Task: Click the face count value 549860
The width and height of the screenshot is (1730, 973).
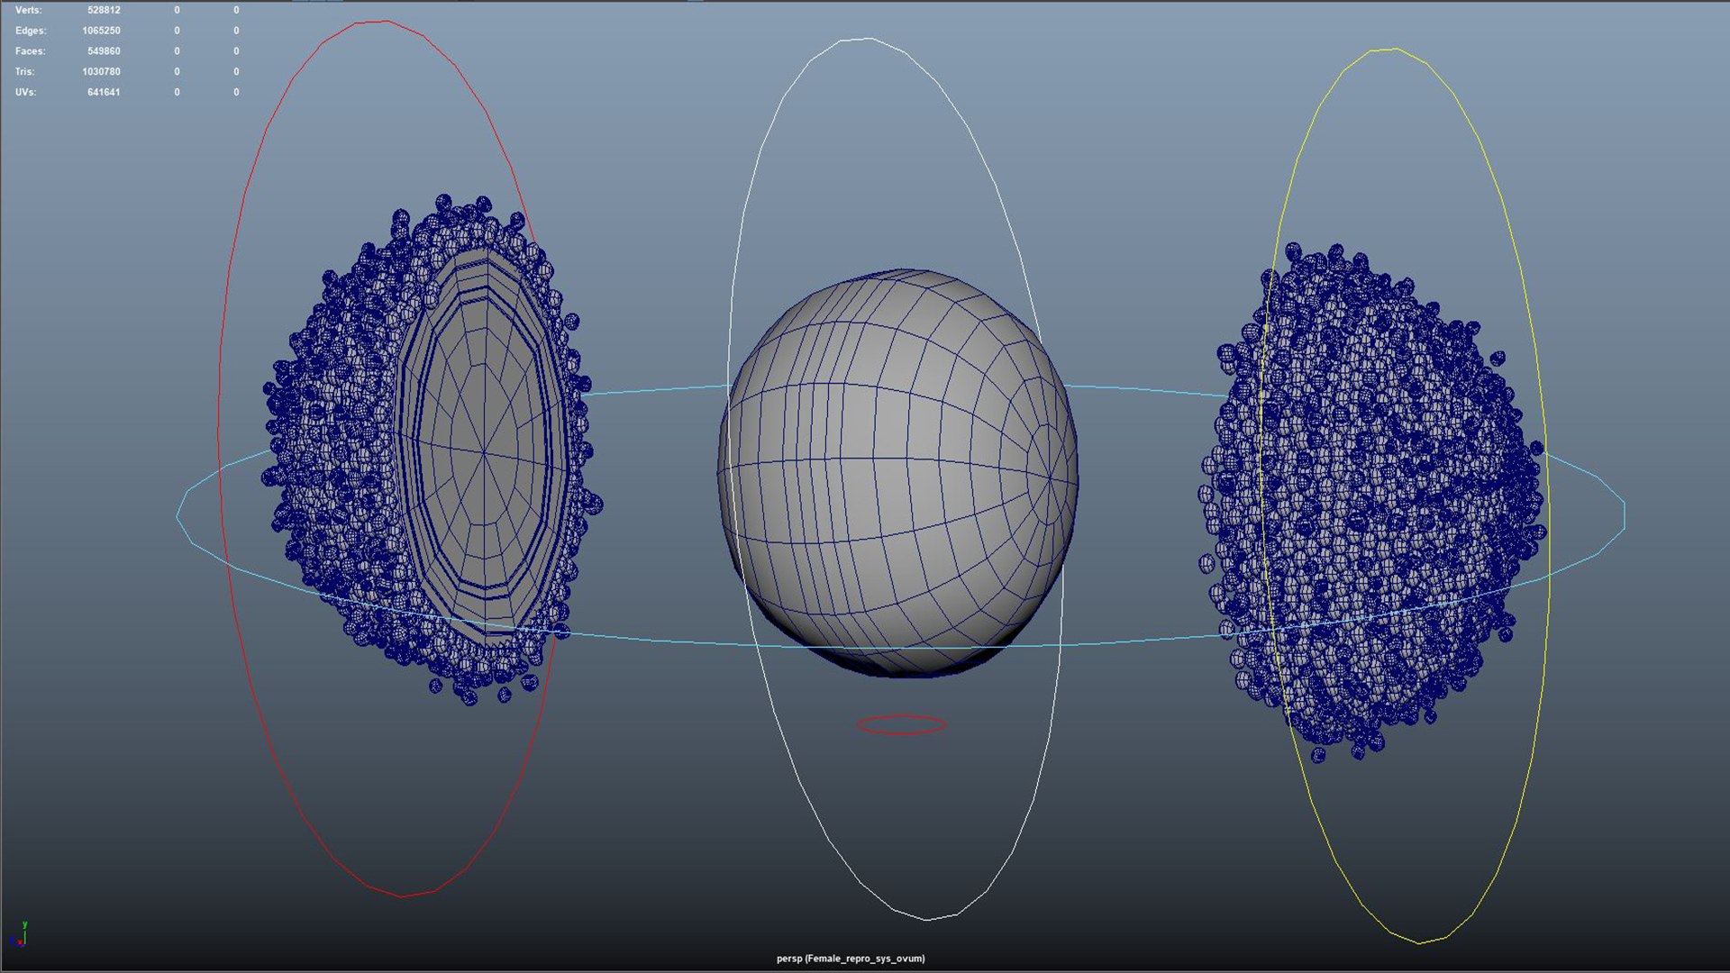Action: coord(104,51)
